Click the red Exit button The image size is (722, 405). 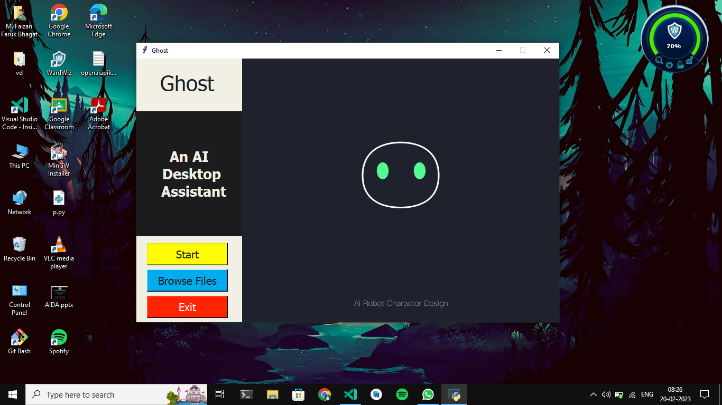click(187, 307)
